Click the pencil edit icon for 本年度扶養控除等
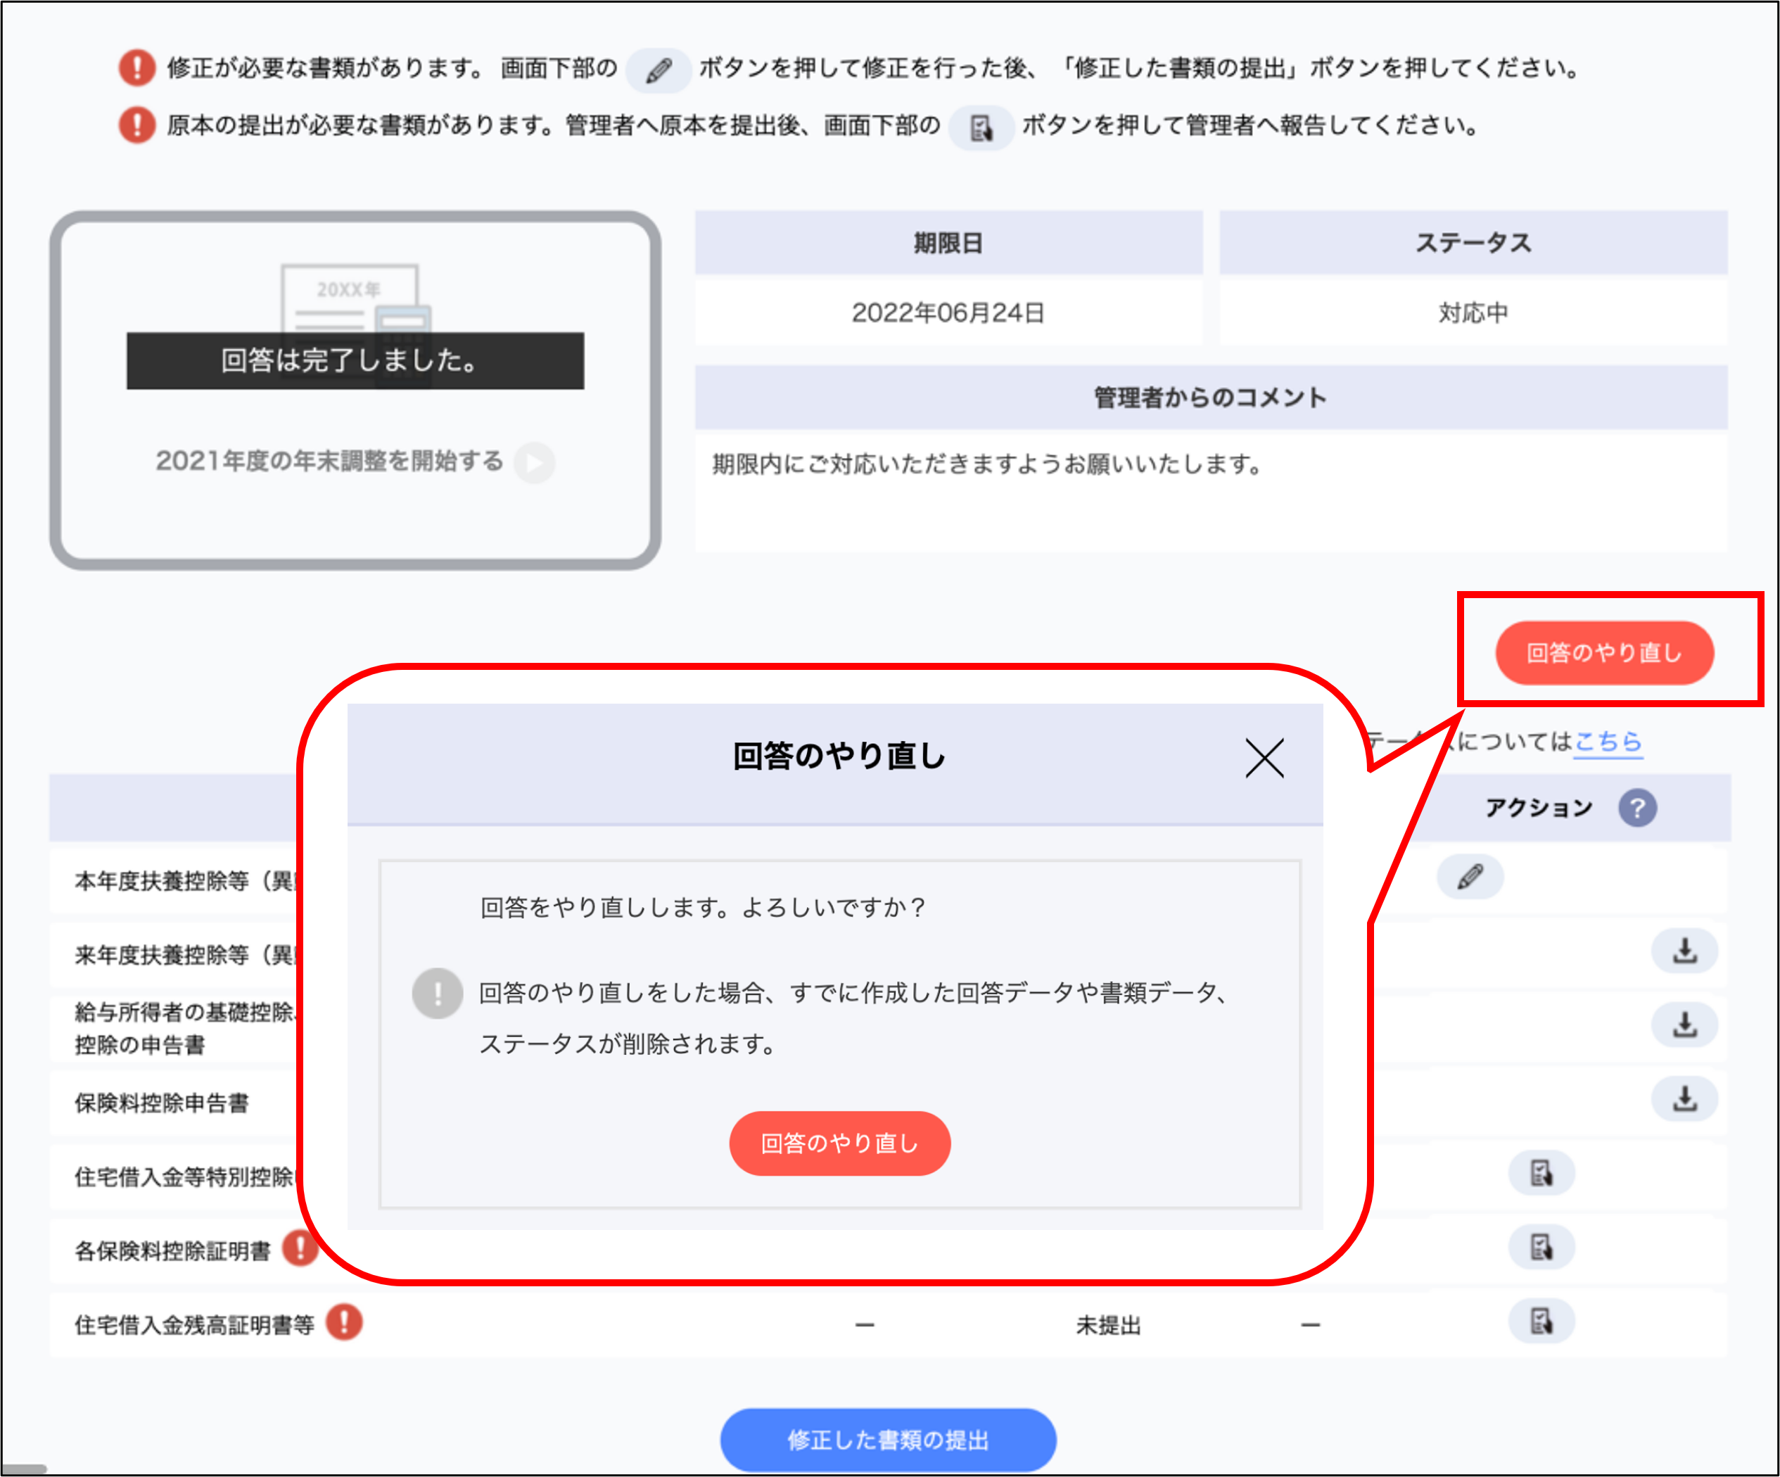This screenshot has height=1477, width=1780. point(1470,877)
